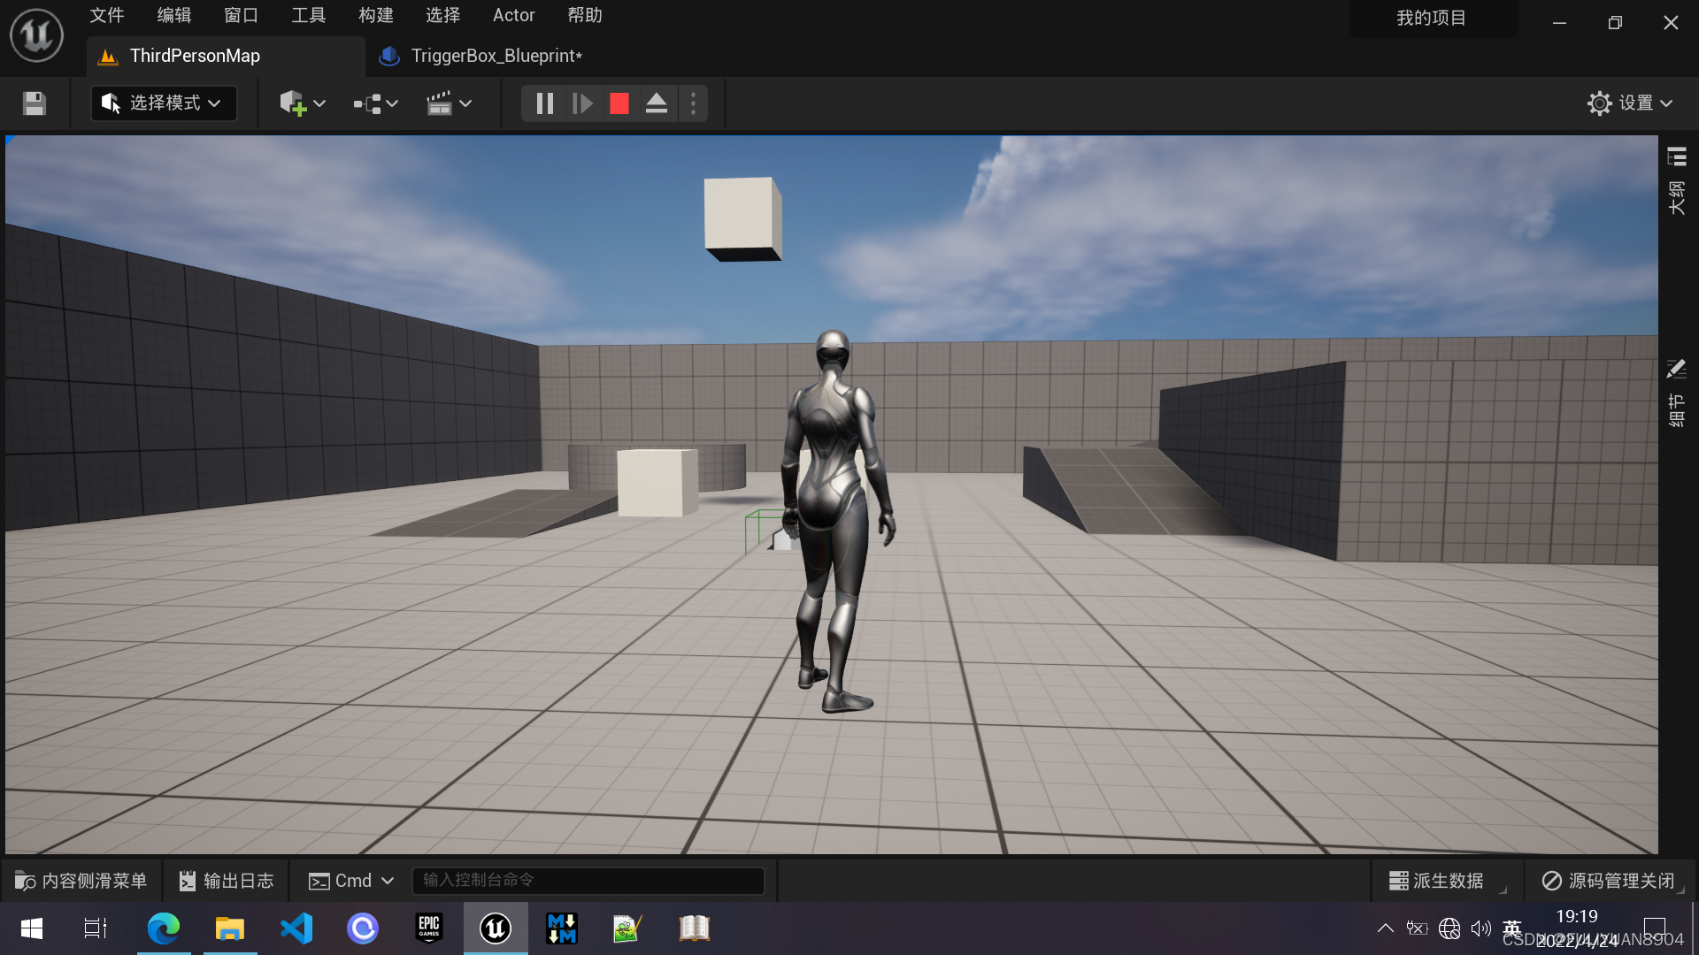Show the 输出日志 output log
The width and height of the screenshot is (1699, 955).
coord(227,881)
